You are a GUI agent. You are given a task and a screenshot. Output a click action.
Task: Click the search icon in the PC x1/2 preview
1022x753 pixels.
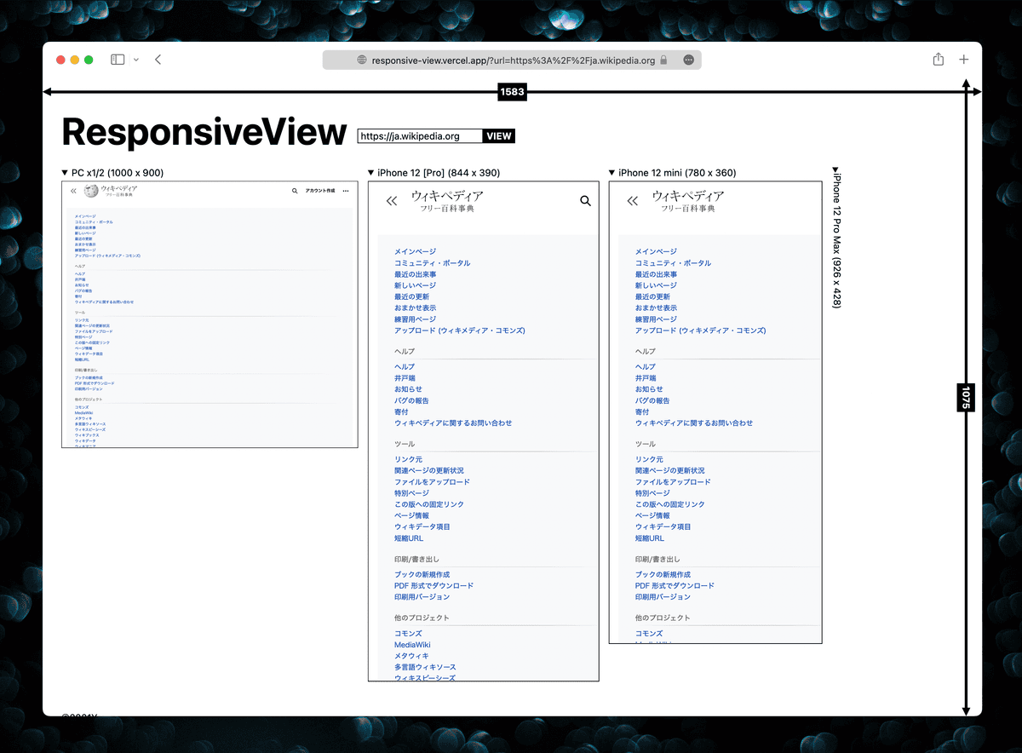click(x=294, y=191)
